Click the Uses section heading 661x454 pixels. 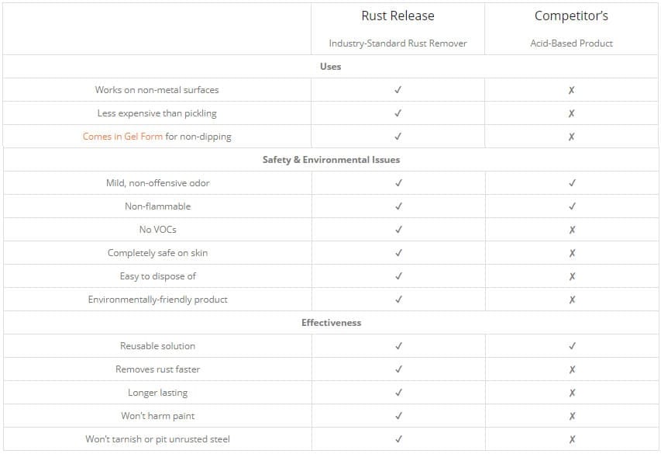pos(330,66)
